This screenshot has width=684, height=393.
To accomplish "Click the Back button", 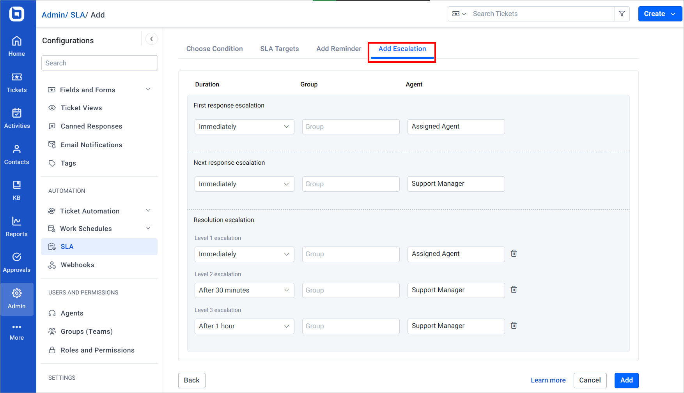I will click(x=192, y=380).
